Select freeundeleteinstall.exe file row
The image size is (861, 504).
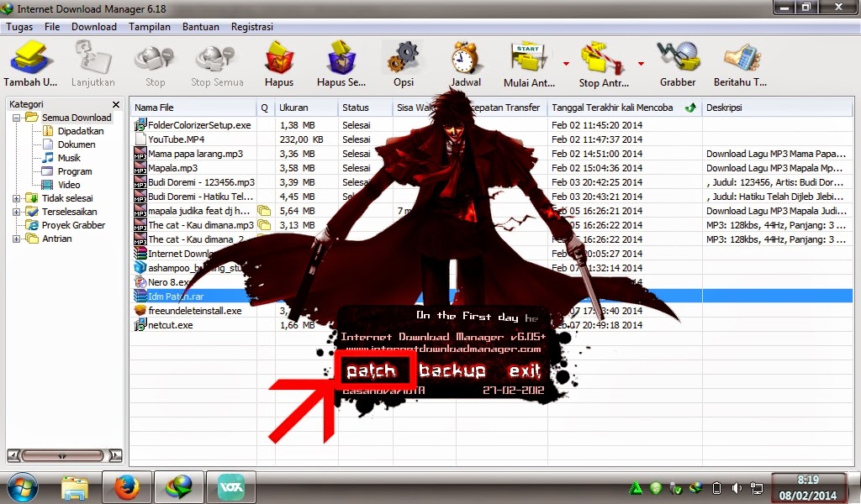tap(492, 311)
